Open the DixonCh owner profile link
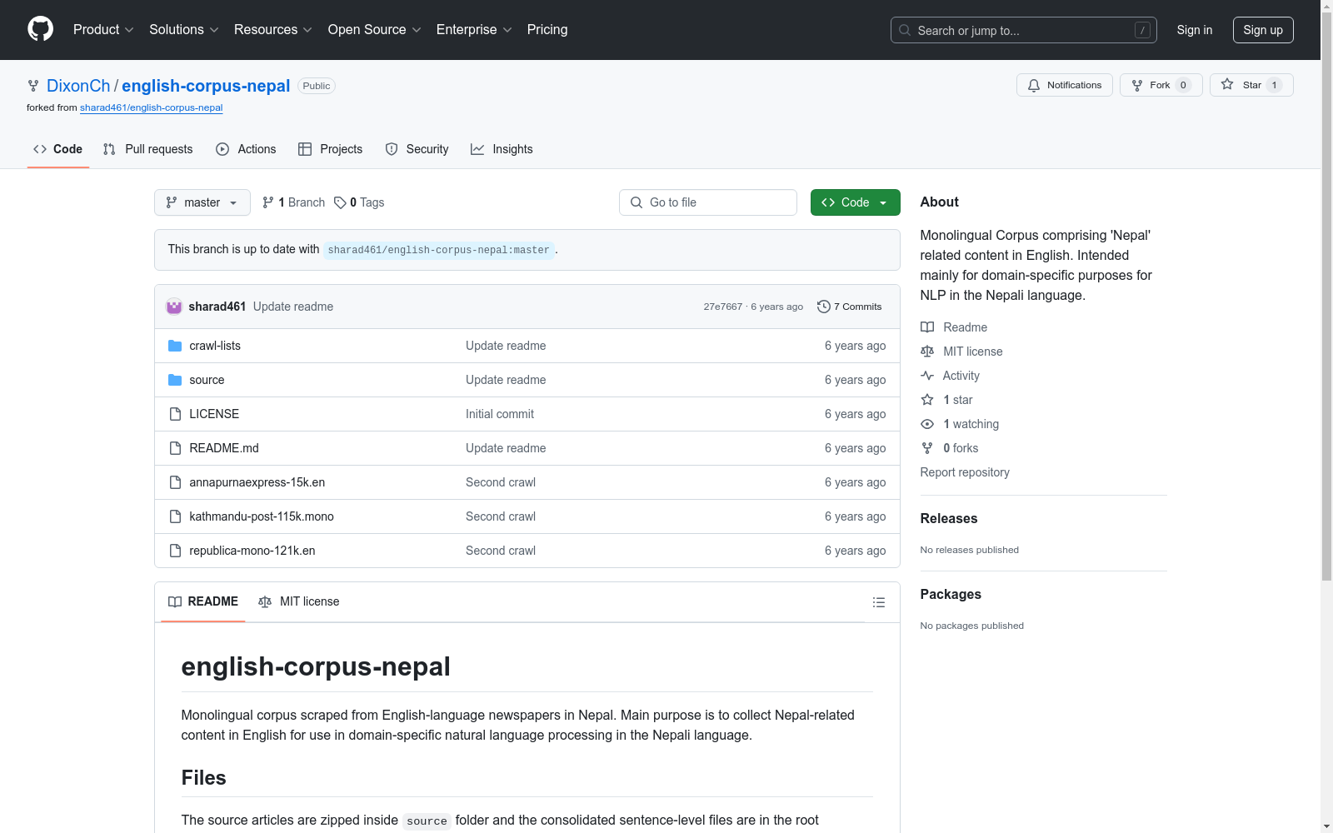Screen dimensions: 1333x833 [78, 86]
